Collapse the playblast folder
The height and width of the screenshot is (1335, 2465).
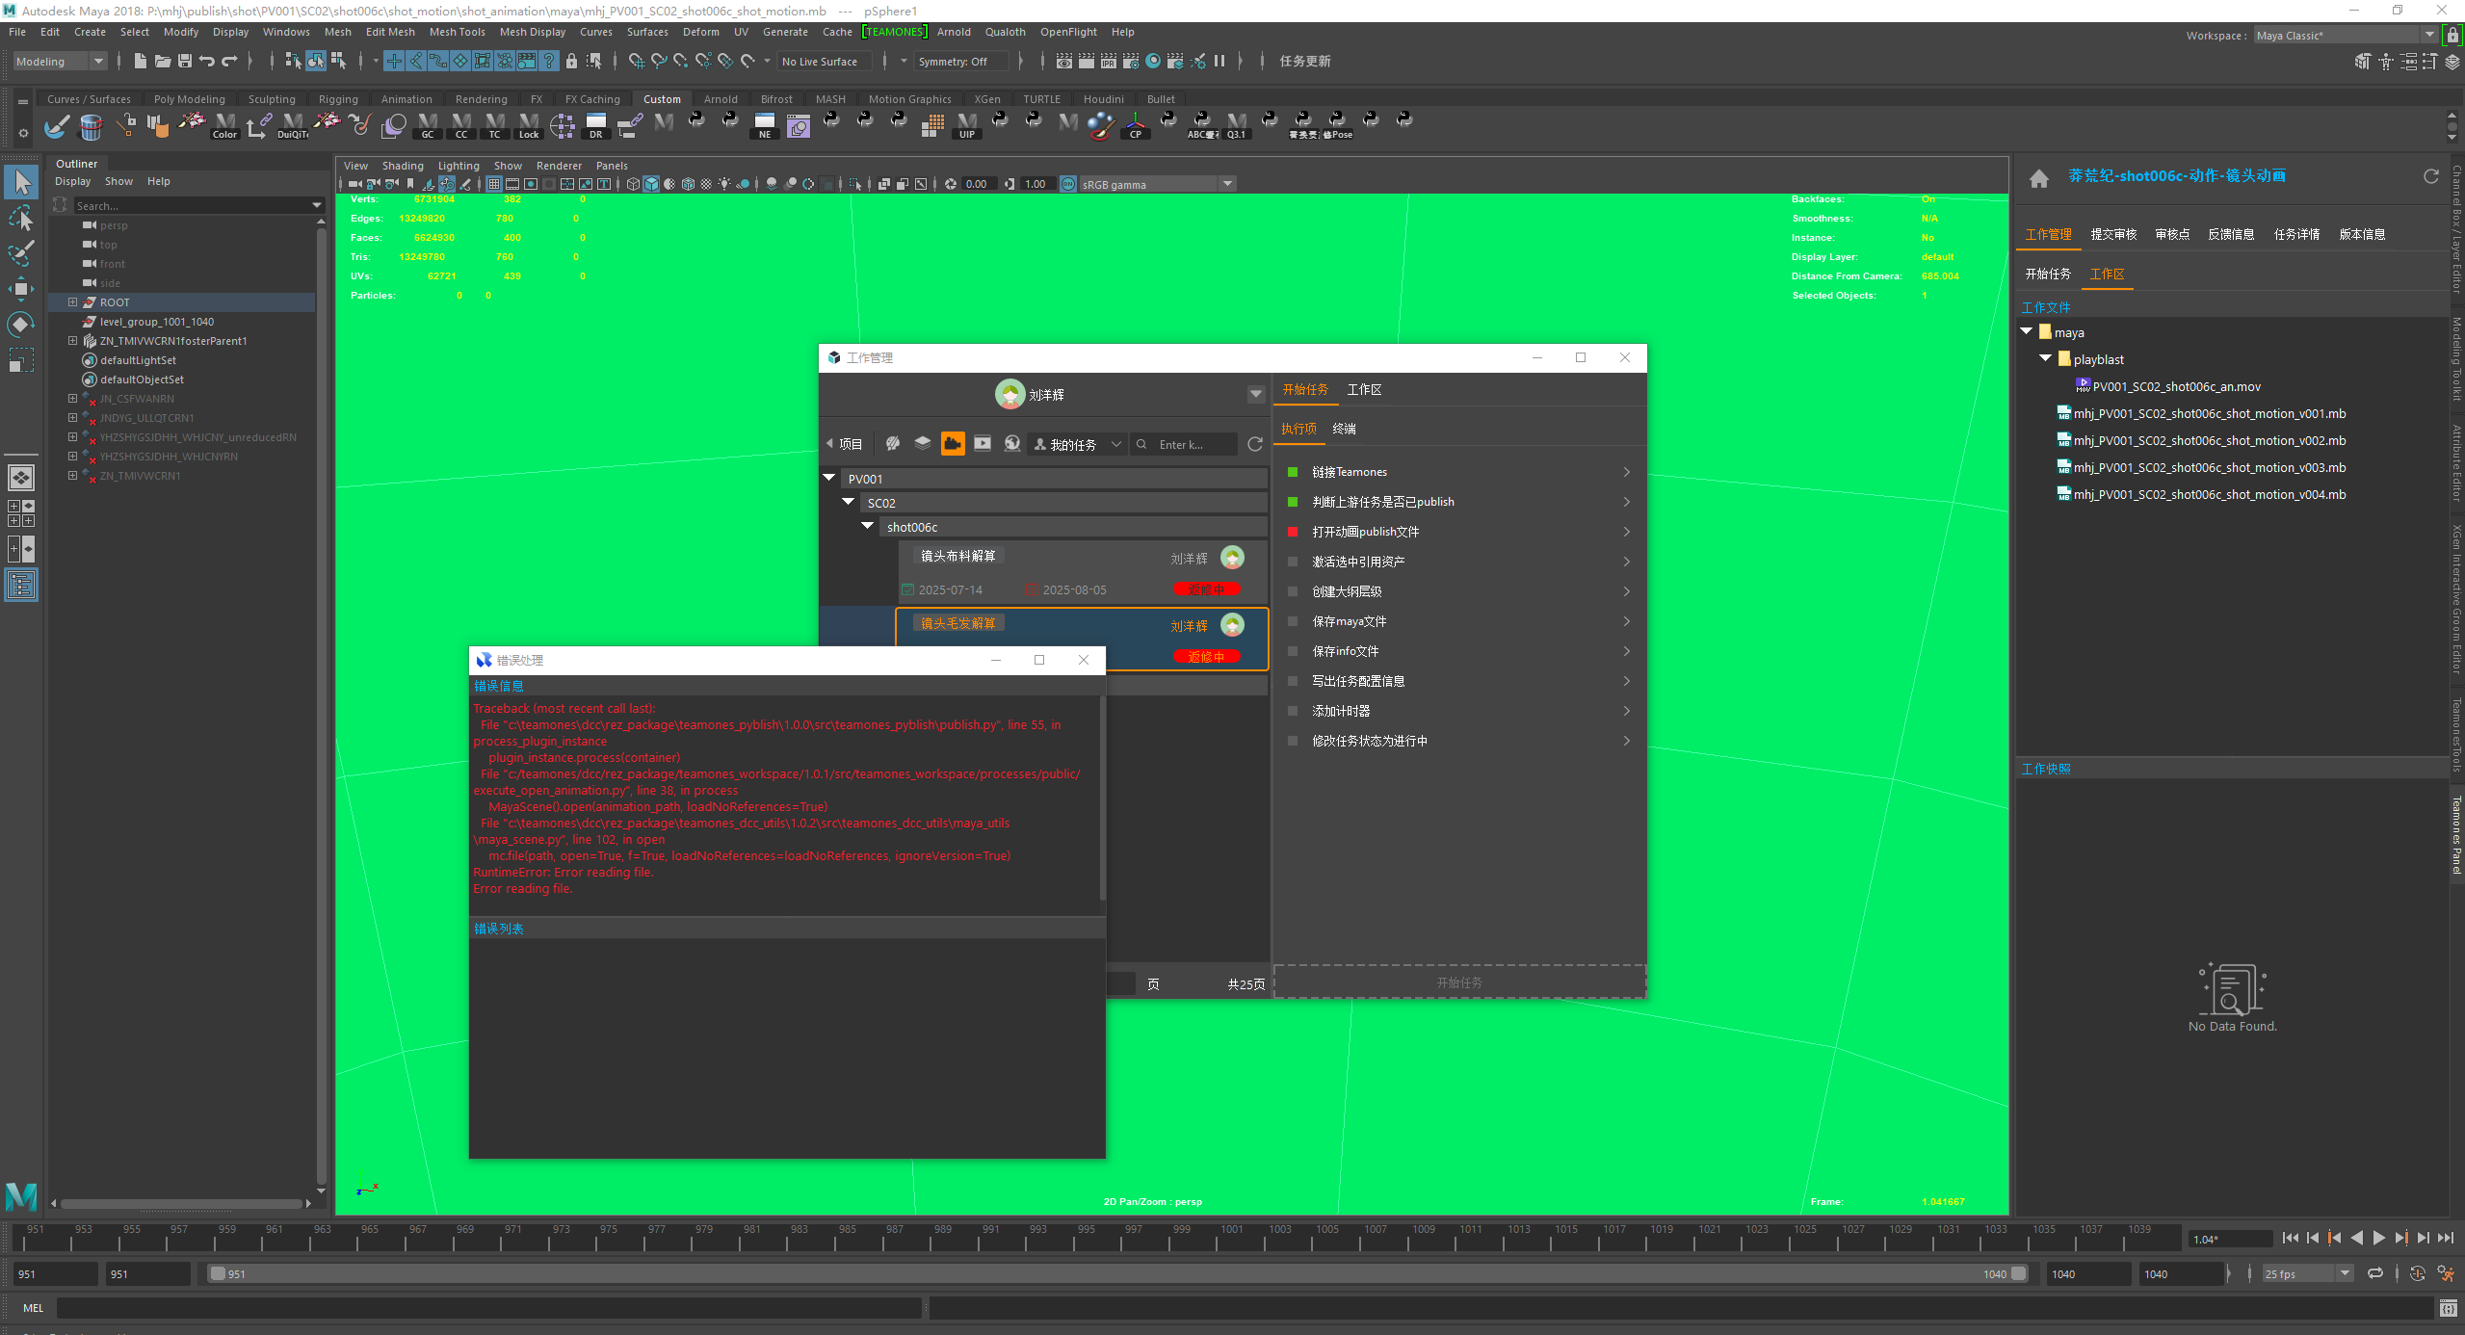click(2045, 358)
